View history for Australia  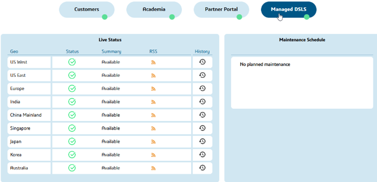(202, 168)
